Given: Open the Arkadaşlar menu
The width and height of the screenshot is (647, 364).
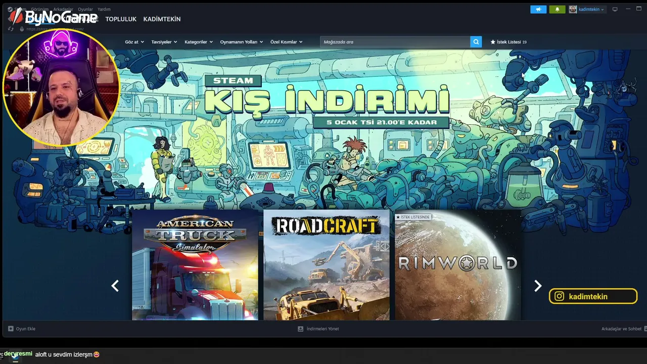Looking at the screenshot, I should click(x=63, y=9).
